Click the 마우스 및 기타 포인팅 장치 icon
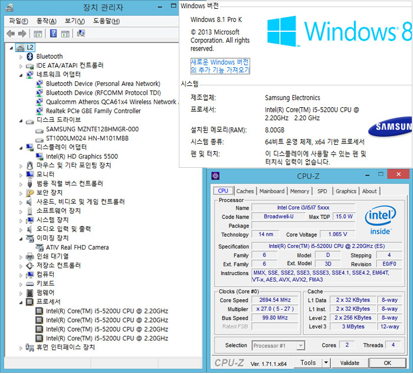 tap(29, 166)
